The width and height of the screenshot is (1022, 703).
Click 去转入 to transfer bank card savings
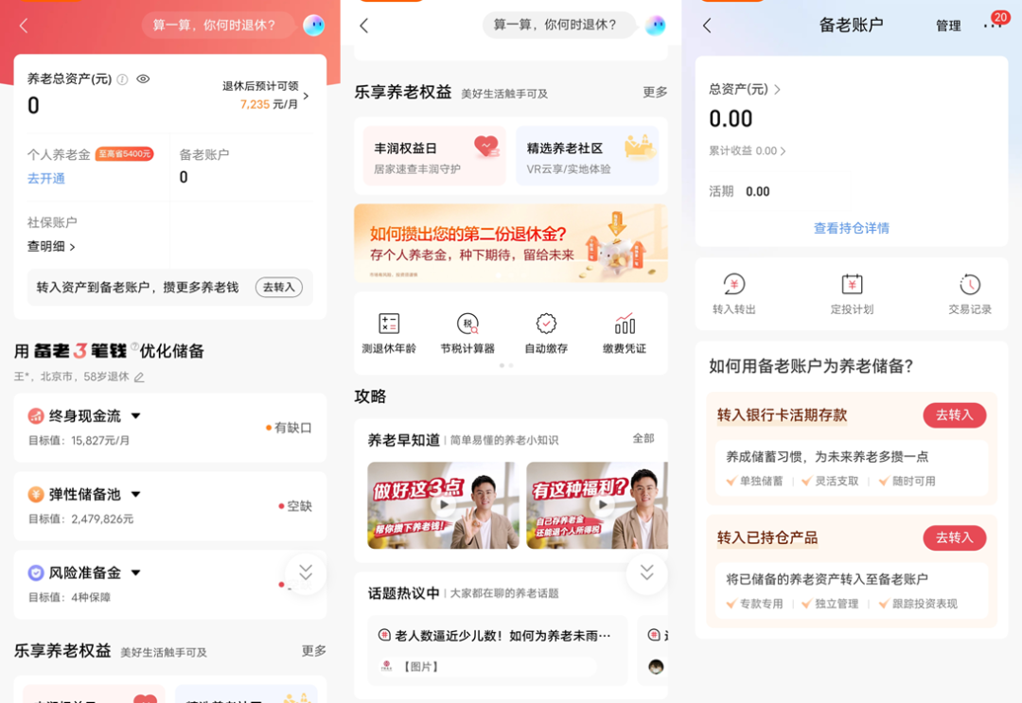[954, 415]
